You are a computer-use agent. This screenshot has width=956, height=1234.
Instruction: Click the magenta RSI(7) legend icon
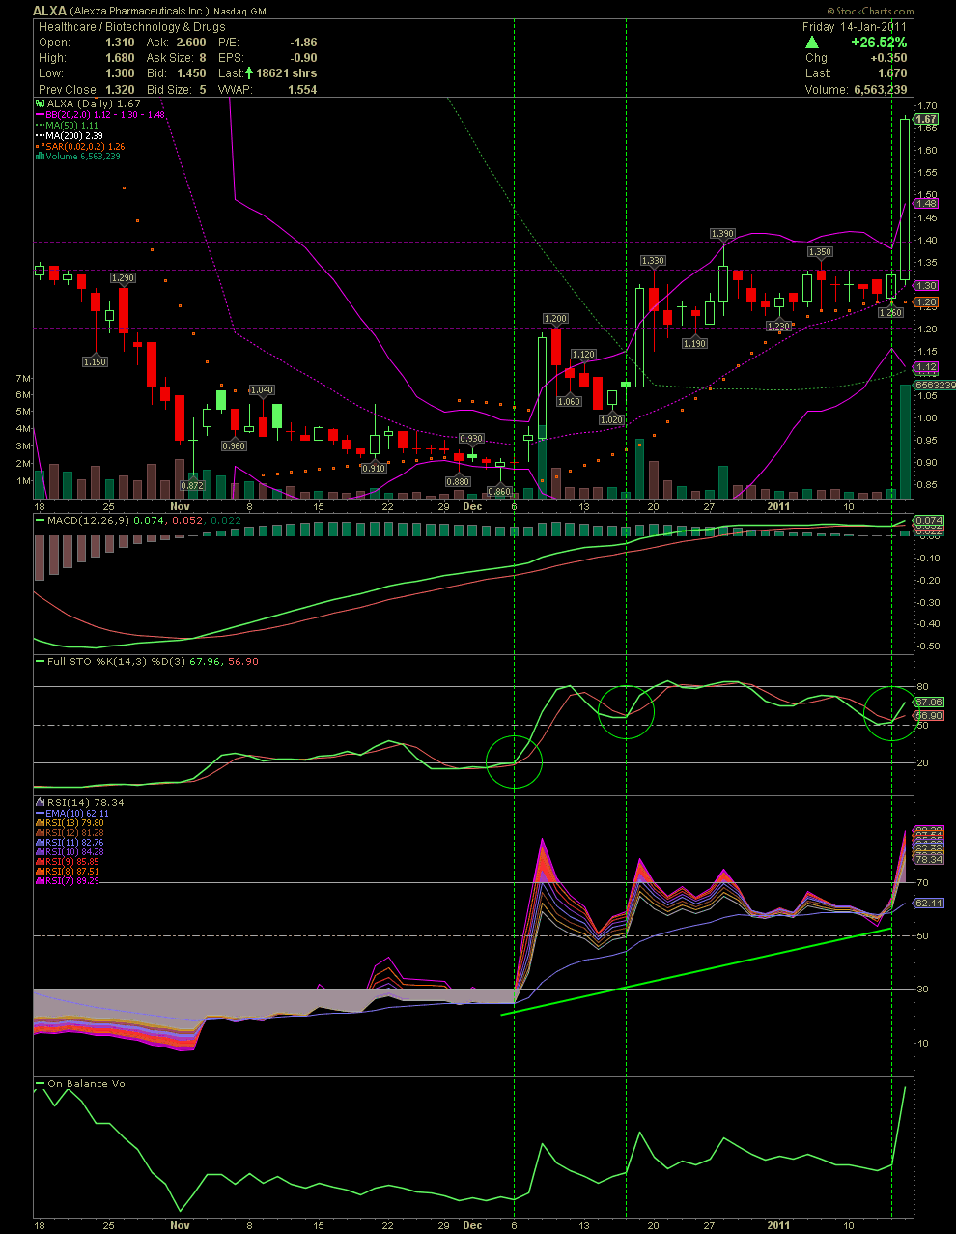[x=40, y=881]
